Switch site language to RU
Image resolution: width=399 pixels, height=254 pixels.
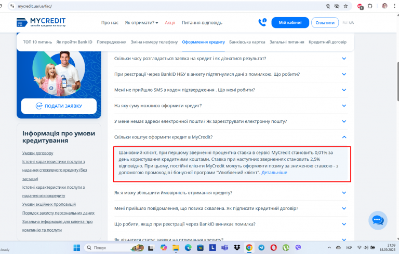(344, 23)
